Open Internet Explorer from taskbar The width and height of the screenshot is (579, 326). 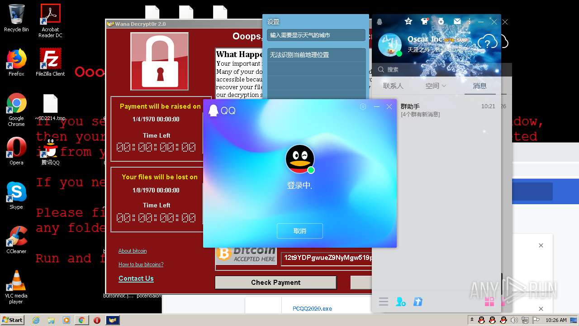[36, 320]
